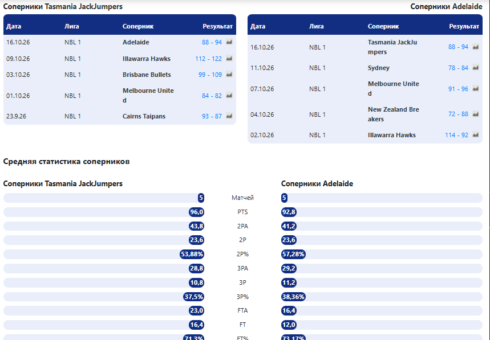Click stats icon next to Adelaide 88 - 94
This screenshot has width=490, height=340.
point(229,42)
